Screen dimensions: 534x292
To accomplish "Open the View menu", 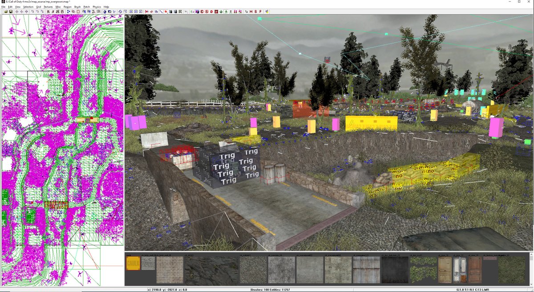I will 18,7.
